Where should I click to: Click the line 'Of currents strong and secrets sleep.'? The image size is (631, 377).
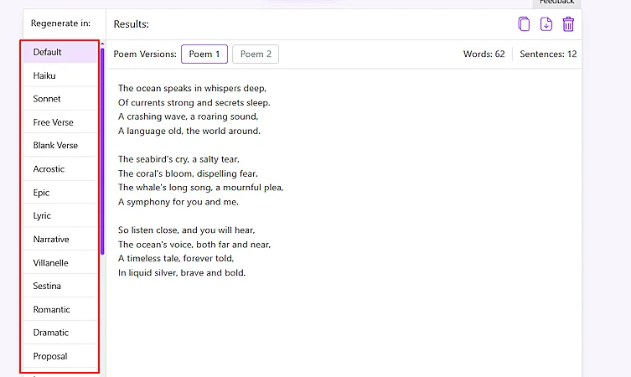[x=194, y=102]
